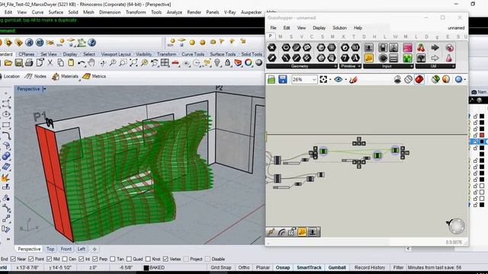The image size is (488, 274).
Task: Switch to the Top viewport tab
Action: pos(50,249)
